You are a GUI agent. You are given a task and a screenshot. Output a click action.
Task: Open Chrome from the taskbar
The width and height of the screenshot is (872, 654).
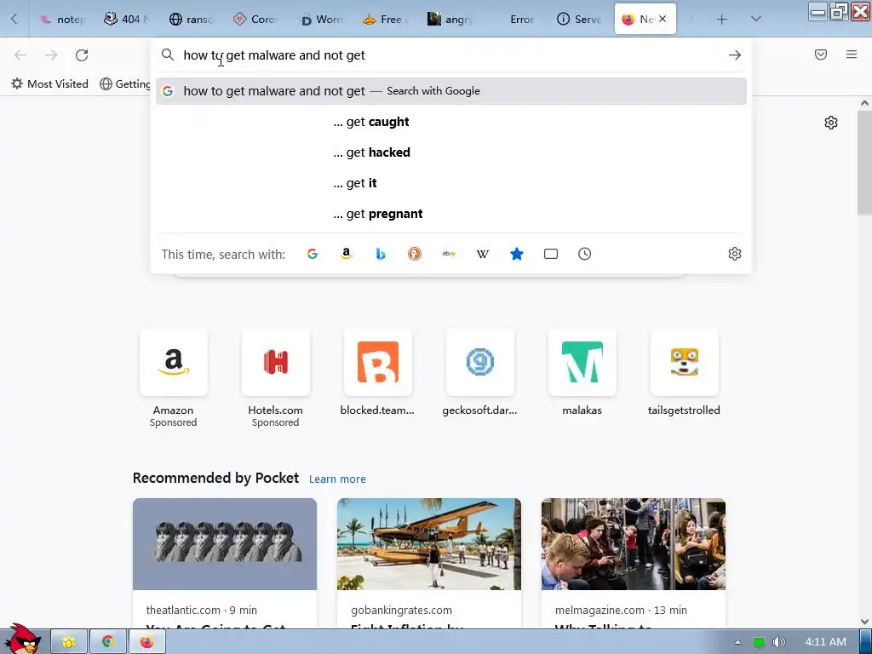[x=108, y=642]
